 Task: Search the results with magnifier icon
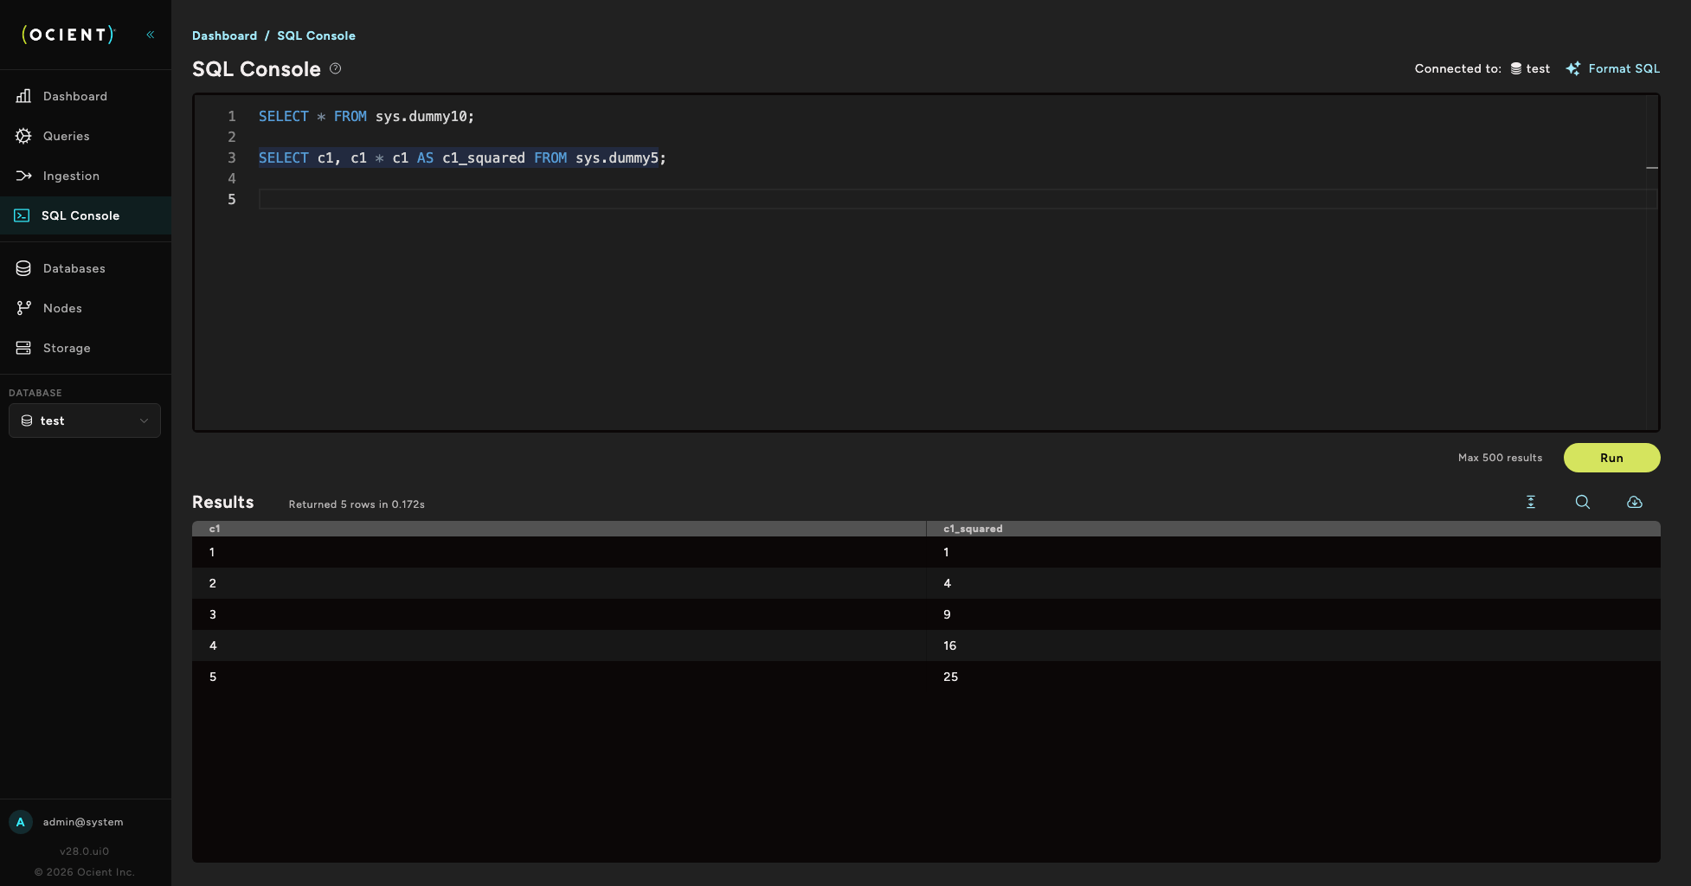pos(1583,502)
